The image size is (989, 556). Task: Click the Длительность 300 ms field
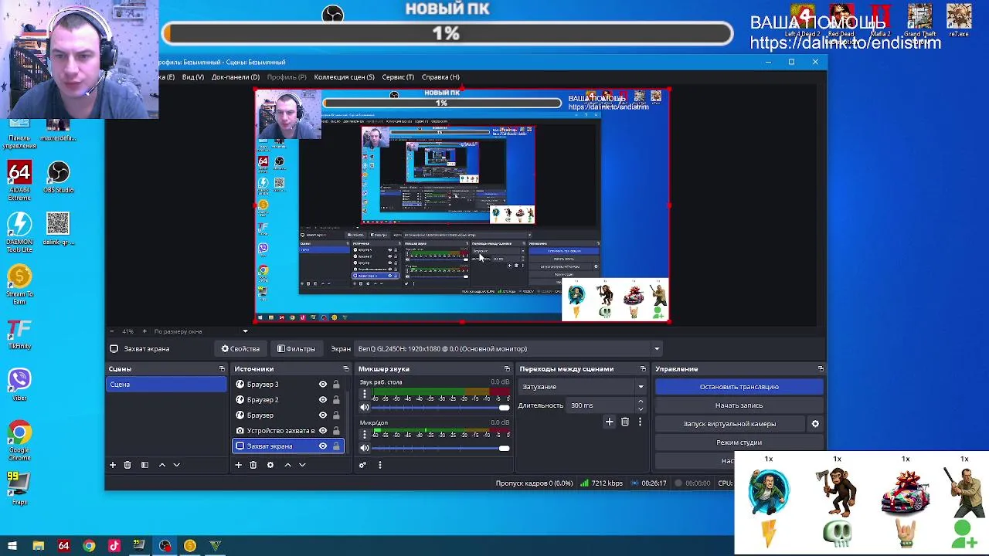coord(601,405)
